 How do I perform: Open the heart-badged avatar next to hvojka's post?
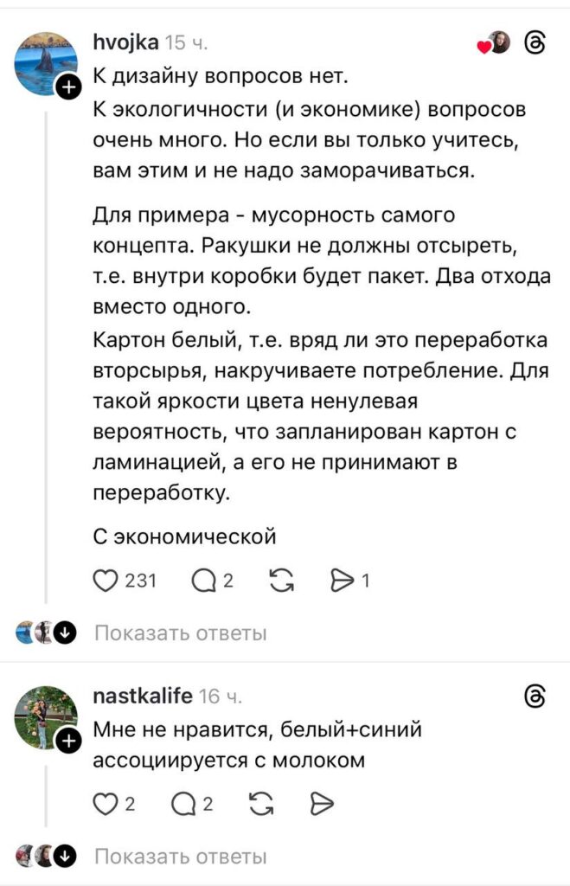coord(499,42)
